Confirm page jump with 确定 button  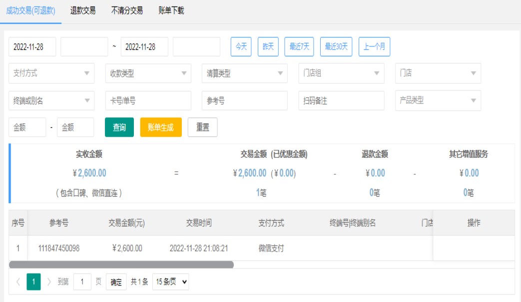click(x=116, y=282)
